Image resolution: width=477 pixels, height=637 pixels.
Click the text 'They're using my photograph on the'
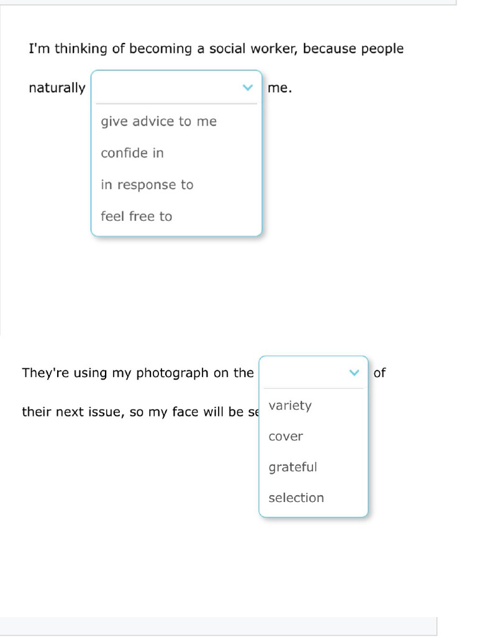click(138, 373)
